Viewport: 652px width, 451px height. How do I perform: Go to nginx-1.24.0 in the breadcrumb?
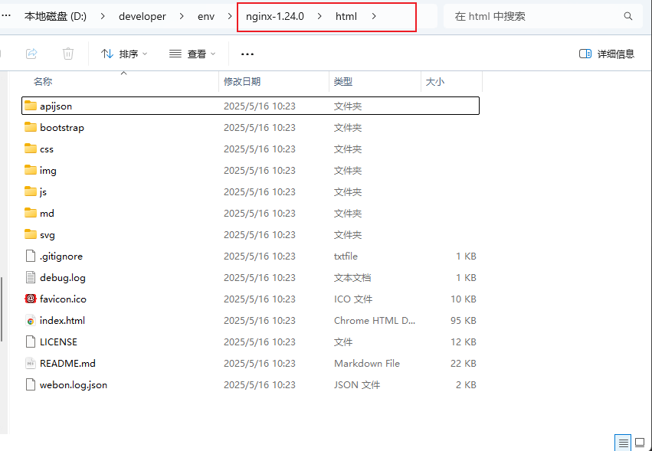click(275, 16)
